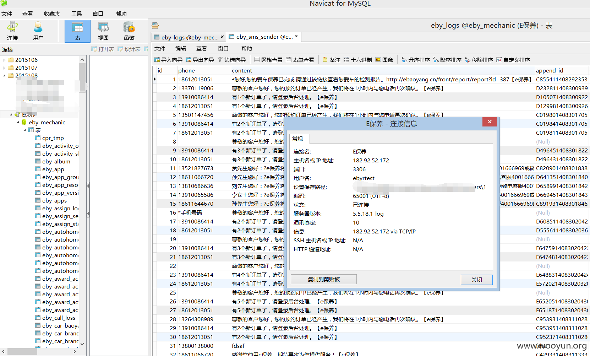Viewport: 590px width, 356px height.
Task: Collapse the E保养 connection node
Action: point(11,114)
